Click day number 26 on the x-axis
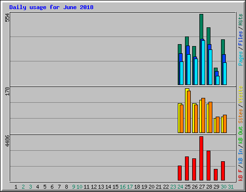This screenshot has width=246, height=192. (x=195, y=187)
